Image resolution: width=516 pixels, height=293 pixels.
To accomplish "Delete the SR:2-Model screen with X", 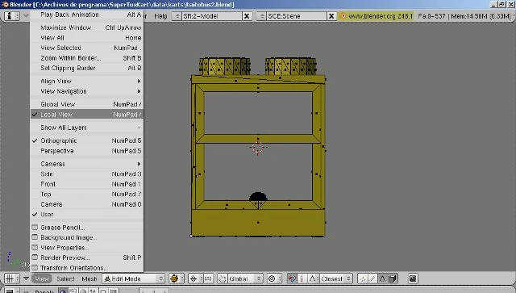I will (x=247, y=16).
